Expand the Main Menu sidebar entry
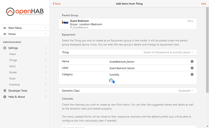 click(24, 28)
